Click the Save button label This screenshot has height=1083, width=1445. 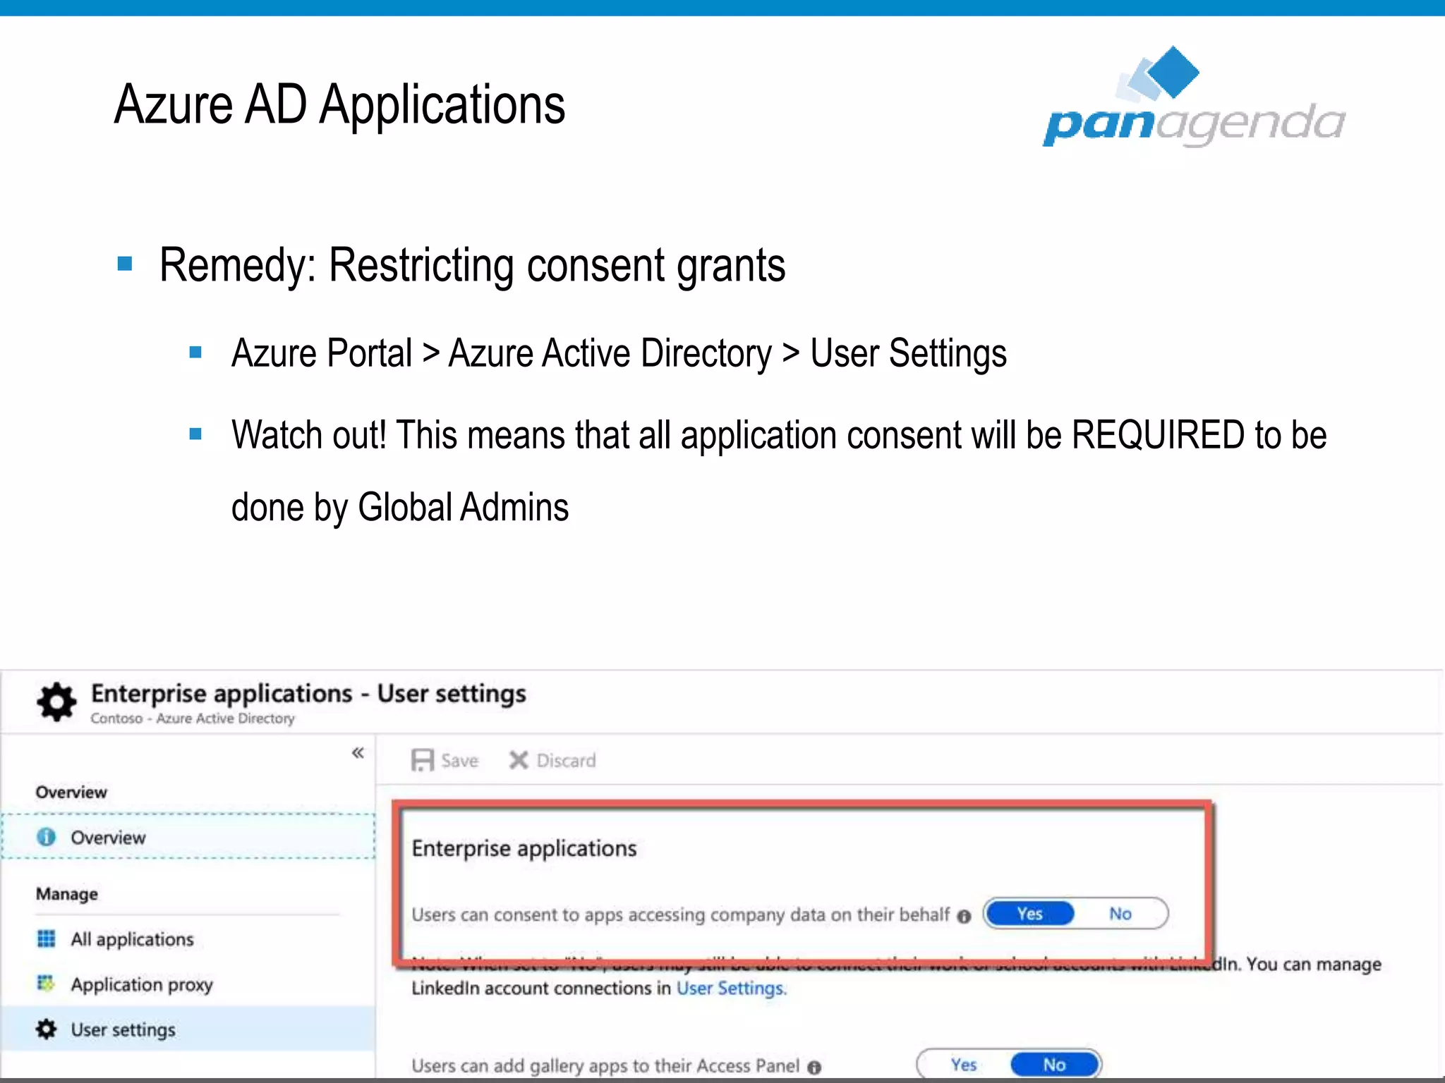(x=459, y=760)
